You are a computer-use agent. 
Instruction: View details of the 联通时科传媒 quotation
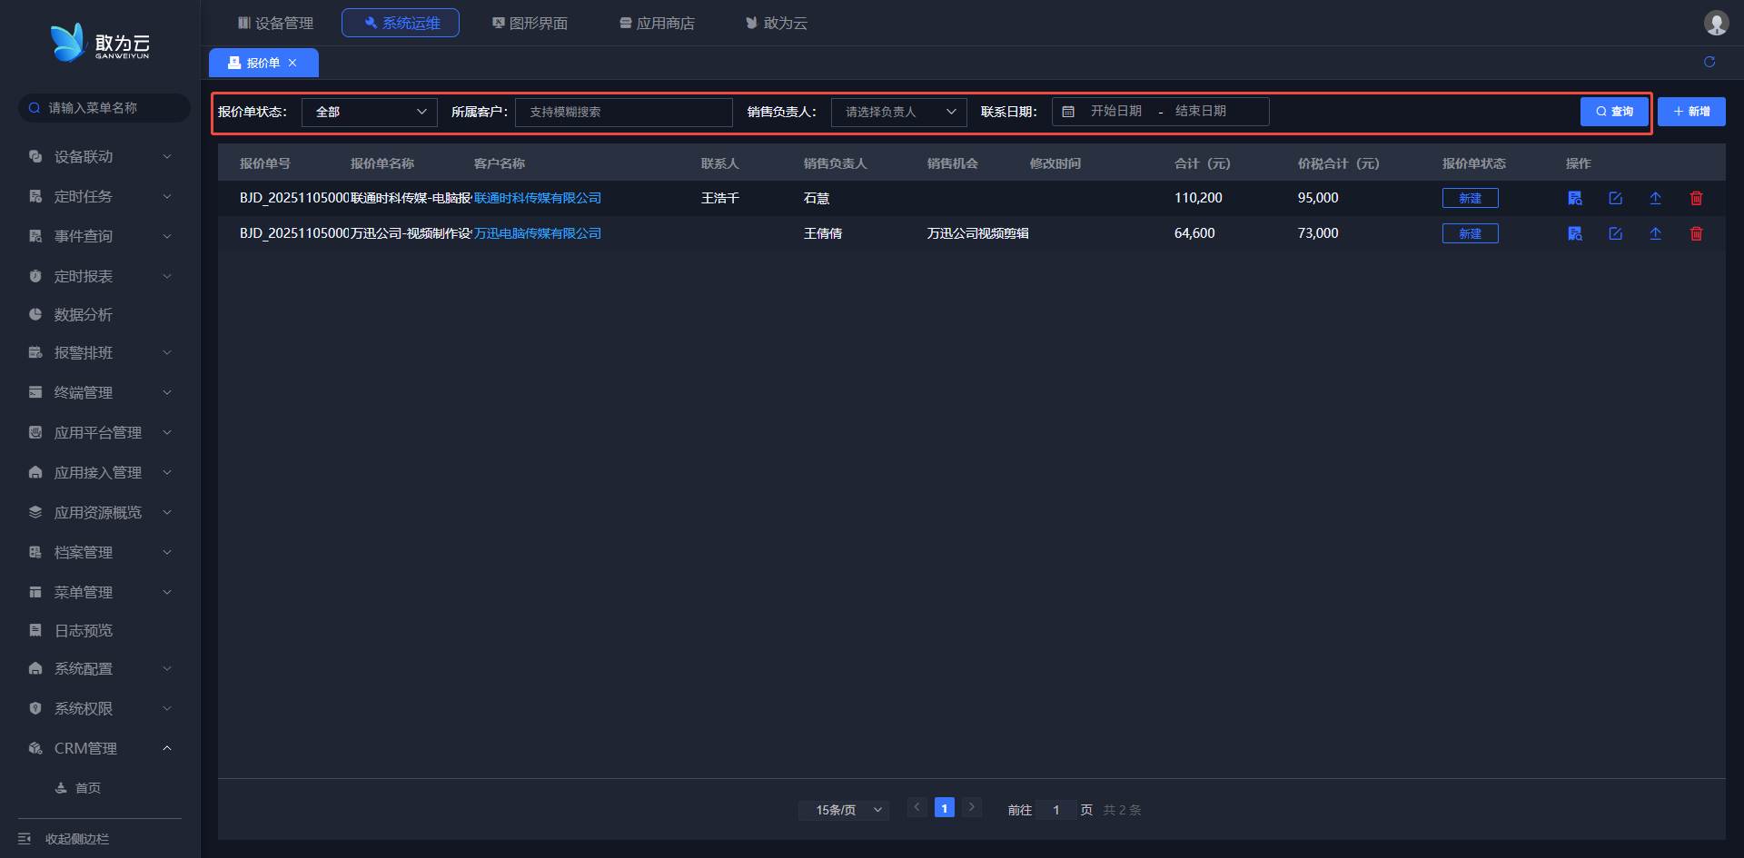click(x=1575, y=198)
